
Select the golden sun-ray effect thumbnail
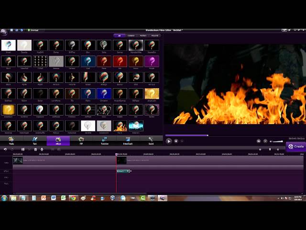pyautogui.click(x=152, y=93)
